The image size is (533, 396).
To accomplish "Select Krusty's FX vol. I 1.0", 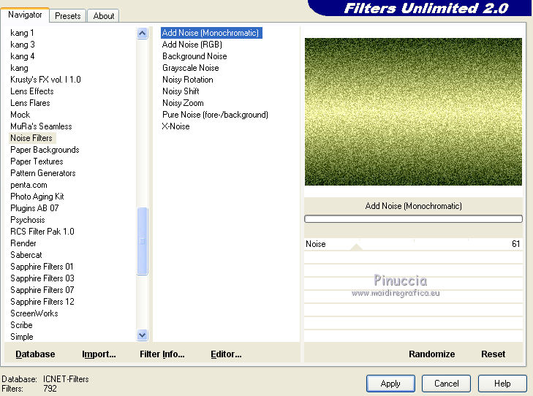I will pyautogui.click(x=45, y=80).
